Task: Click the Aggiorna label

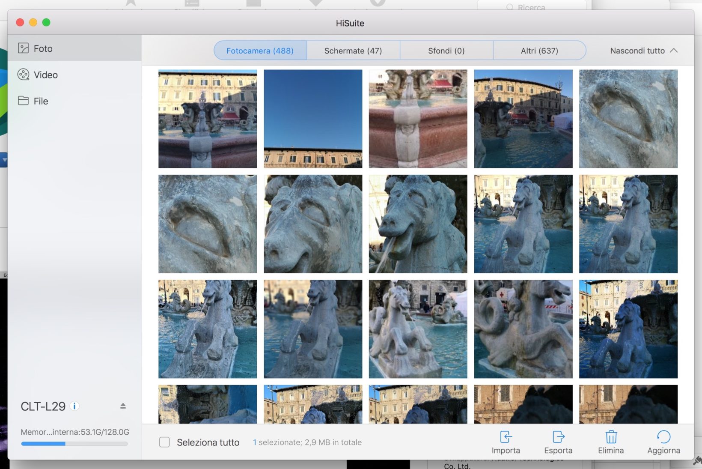Action: (663, 451)
